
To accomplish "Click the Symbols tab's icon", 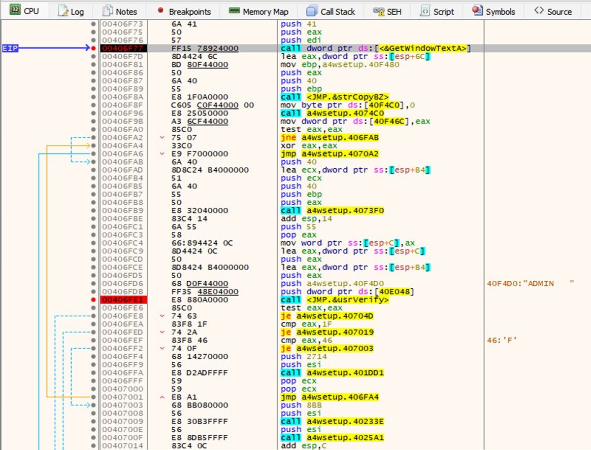I will (477, 11).
